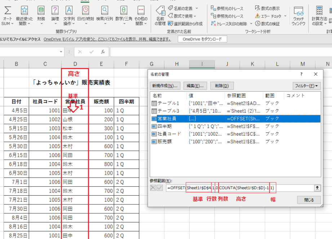
Task: Toggle 数式の表示 show formulas
Action: 267,8
